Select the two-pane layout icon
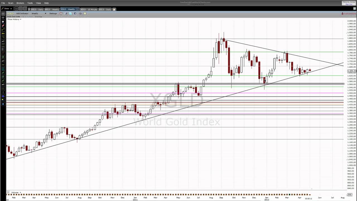This screenshot has height=201, width=357. pos(21,9)
